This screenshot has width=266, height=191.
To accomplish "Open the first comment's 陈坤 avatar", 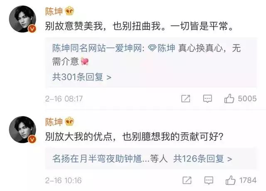I will (22, 19).
